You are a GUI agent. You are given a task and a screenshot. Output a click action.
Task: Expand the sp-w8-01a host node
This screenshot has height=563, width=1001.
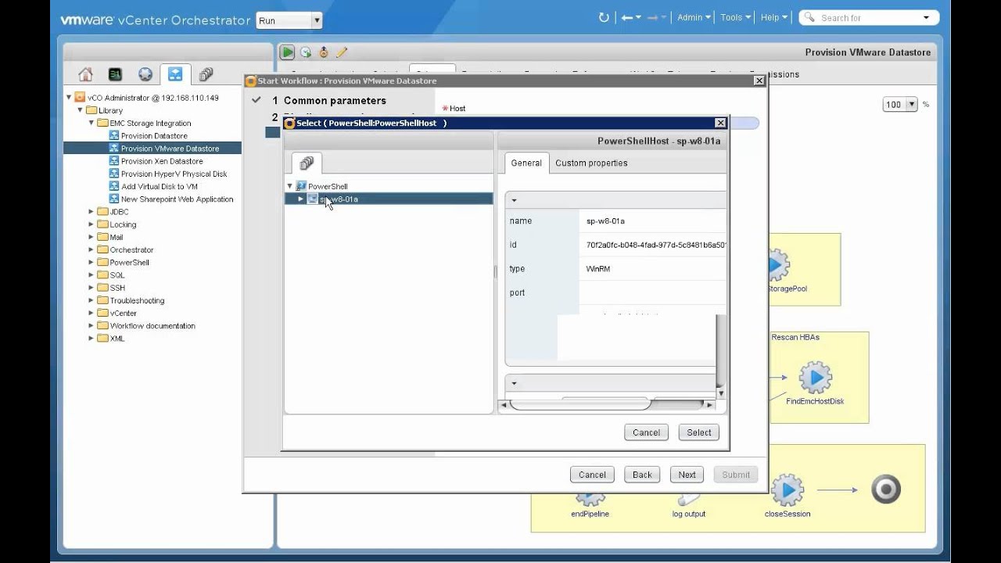click(300, 199)
